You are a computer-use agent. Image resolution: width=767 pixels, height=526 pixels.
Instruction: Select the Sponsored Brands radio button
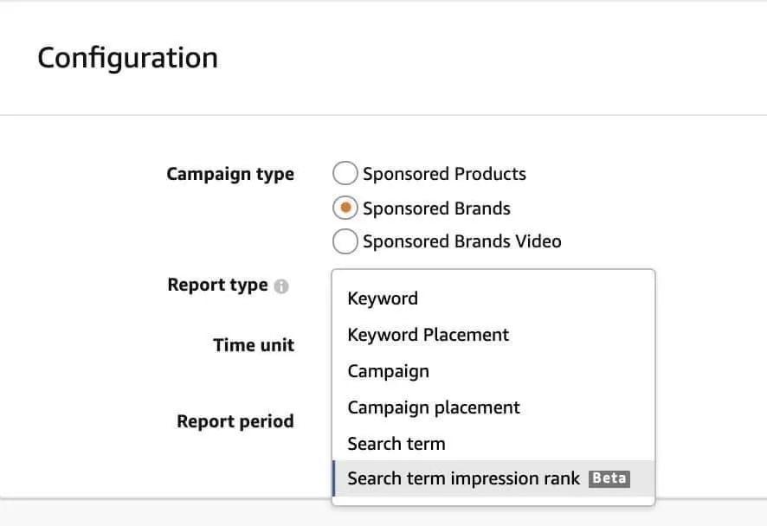point(345,208)
